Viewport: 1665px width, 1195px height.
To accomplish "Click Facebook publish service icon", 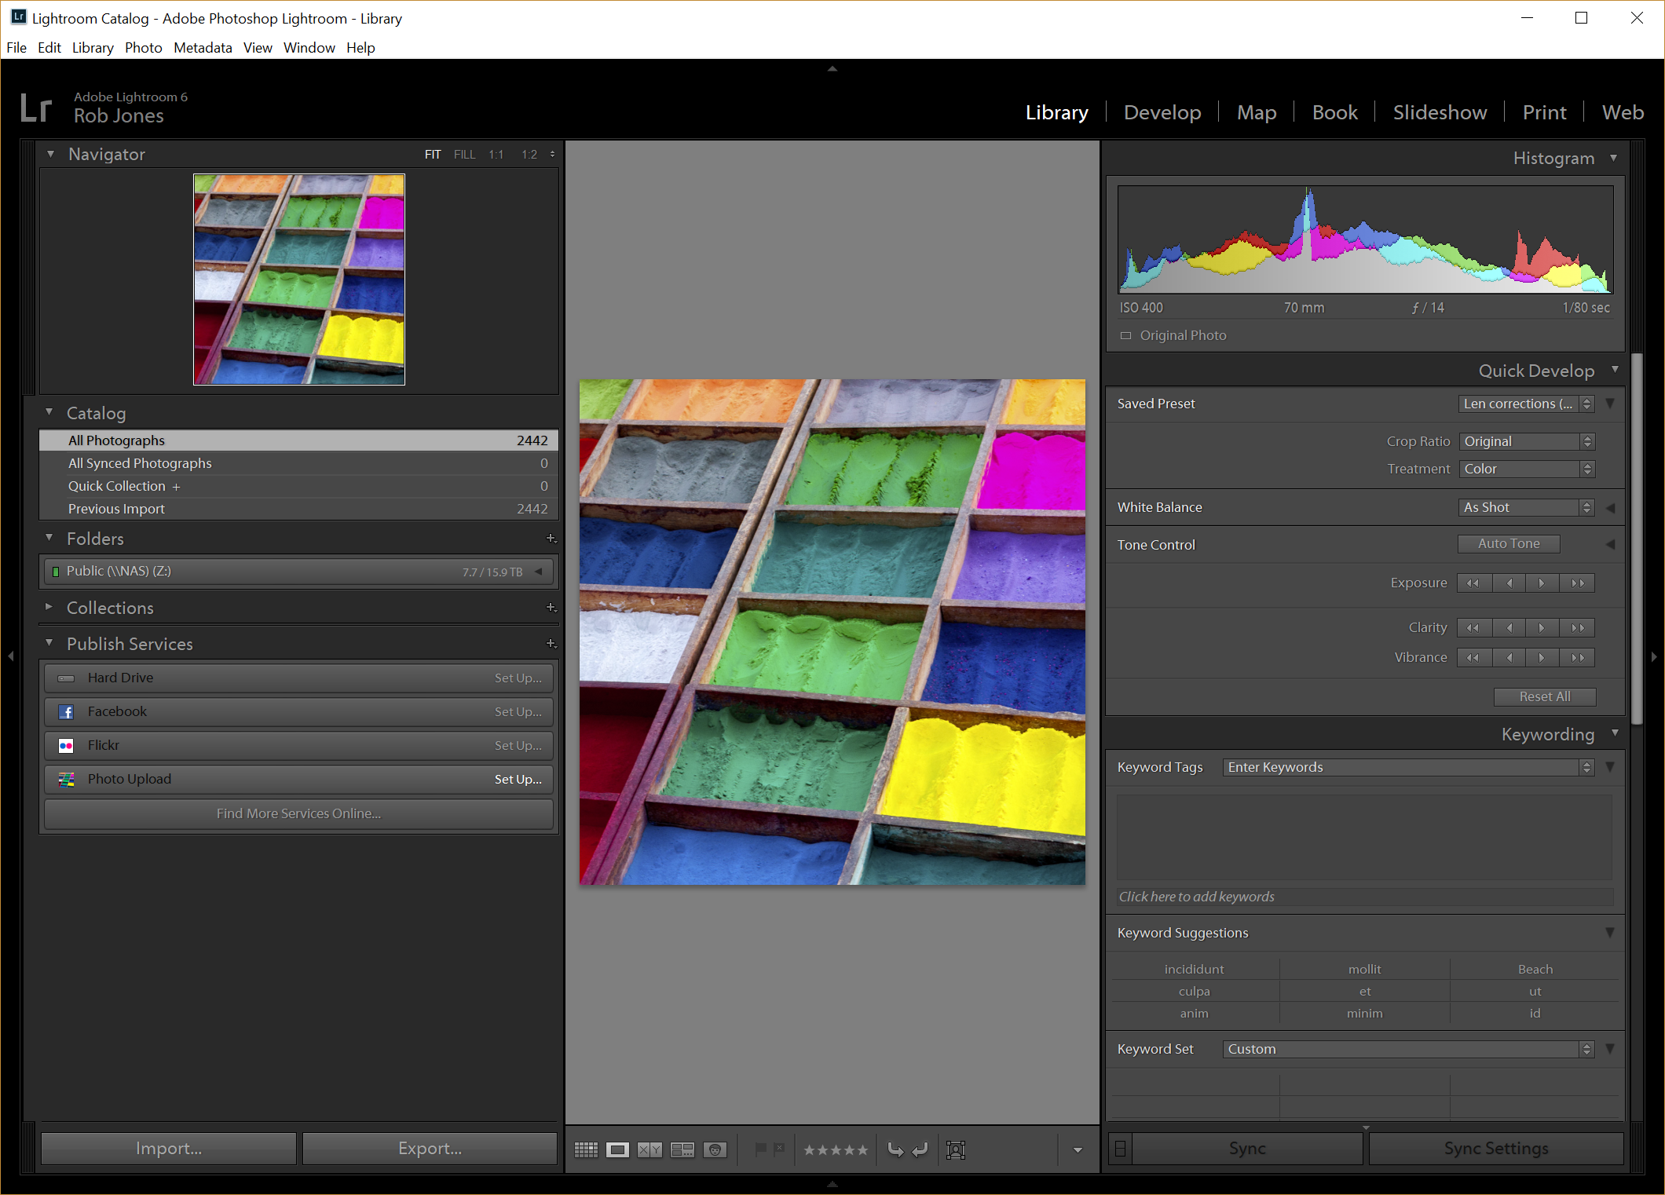I will point(67,711).
